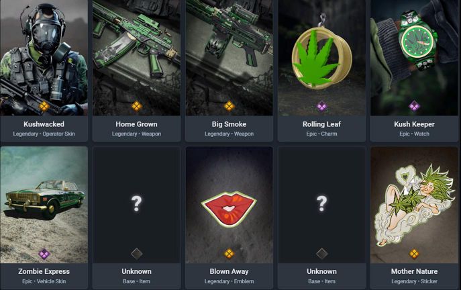
Task: Click the purple rarity icon on Kush Keeper
Action: tap(414, 106)
